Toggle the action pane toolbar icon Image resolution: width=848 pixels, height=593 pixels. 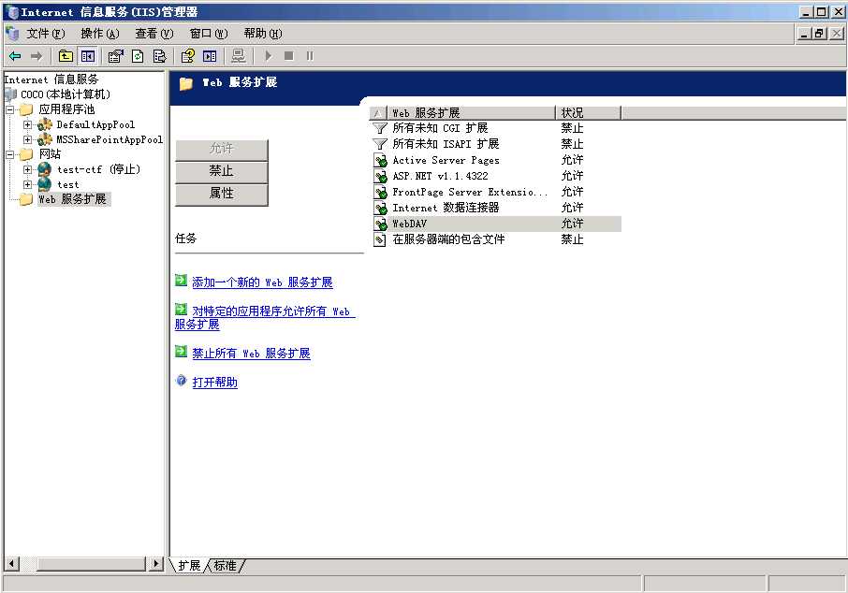210,56
